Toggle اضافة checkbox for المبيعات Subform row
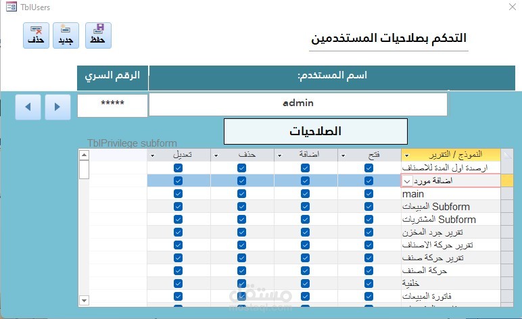Screen dimensions: 522x319 pyautogui.click(x=305, y=207)
